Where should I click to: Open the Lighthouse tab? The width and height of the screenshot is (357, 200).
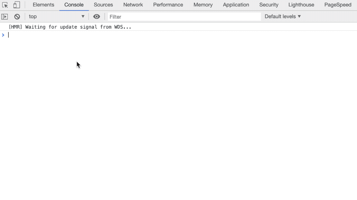coord(301,5)
